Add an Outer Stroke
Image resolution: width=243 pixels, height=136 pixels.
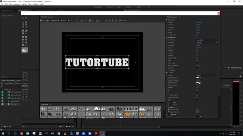197,112
